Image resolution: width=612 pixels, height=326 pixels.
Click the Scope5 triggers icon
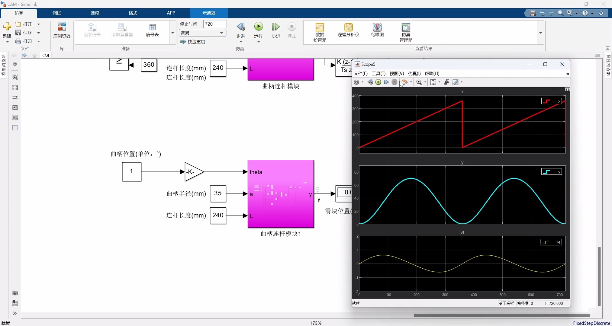pos(447,82)
